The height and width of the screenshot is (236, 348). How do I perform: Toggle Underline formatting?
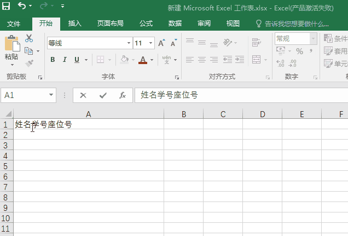click(x=77, y=60)
